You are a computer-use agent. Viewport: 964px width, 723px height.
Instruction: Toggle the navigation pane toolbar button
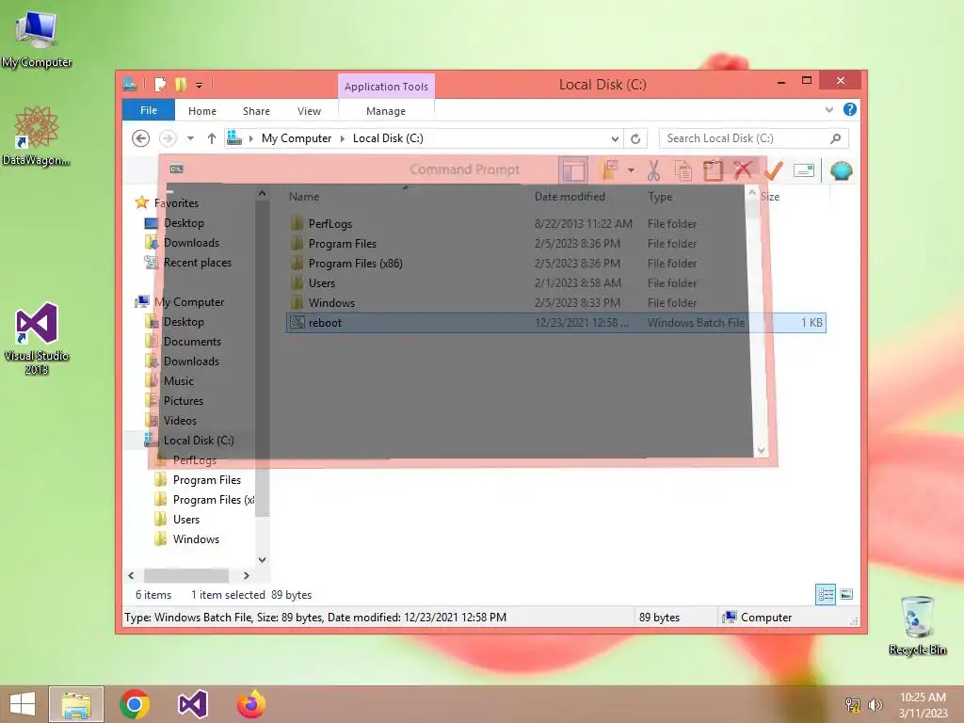(x=573, y=170)
